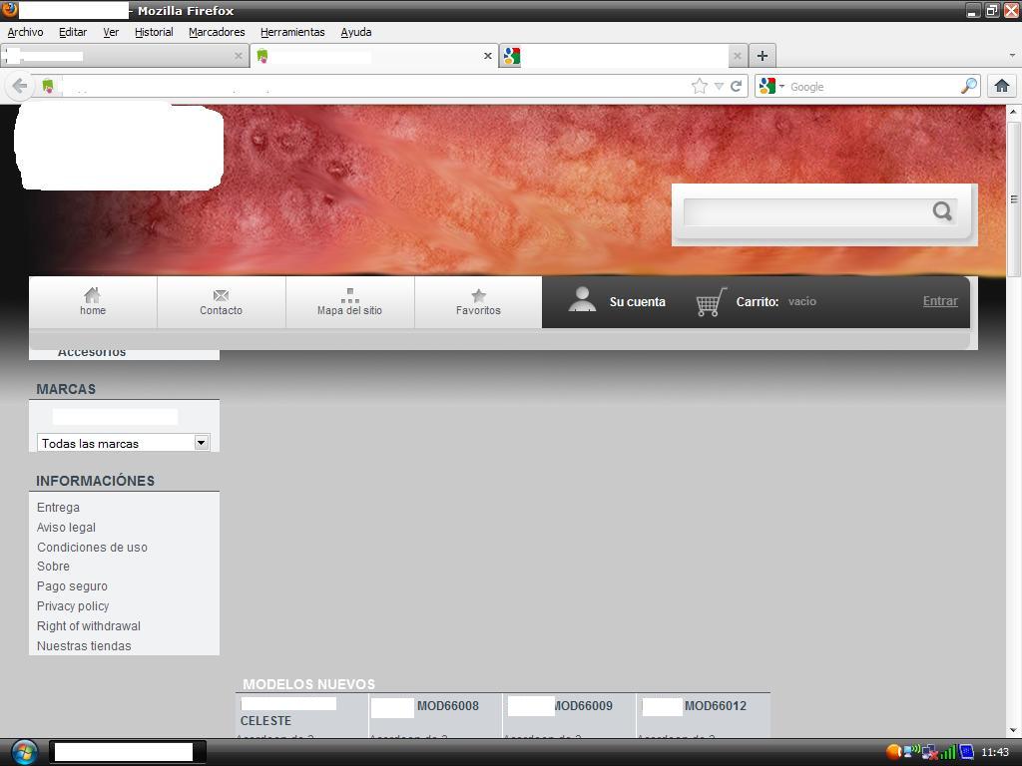Bookmark page with the star icon
1022x766 pixels.
[700, 86]
